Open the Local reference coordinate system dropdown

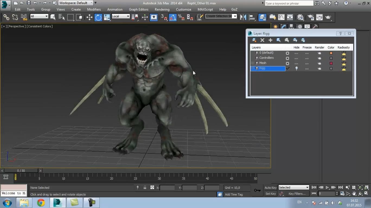(x=121, y=16)
